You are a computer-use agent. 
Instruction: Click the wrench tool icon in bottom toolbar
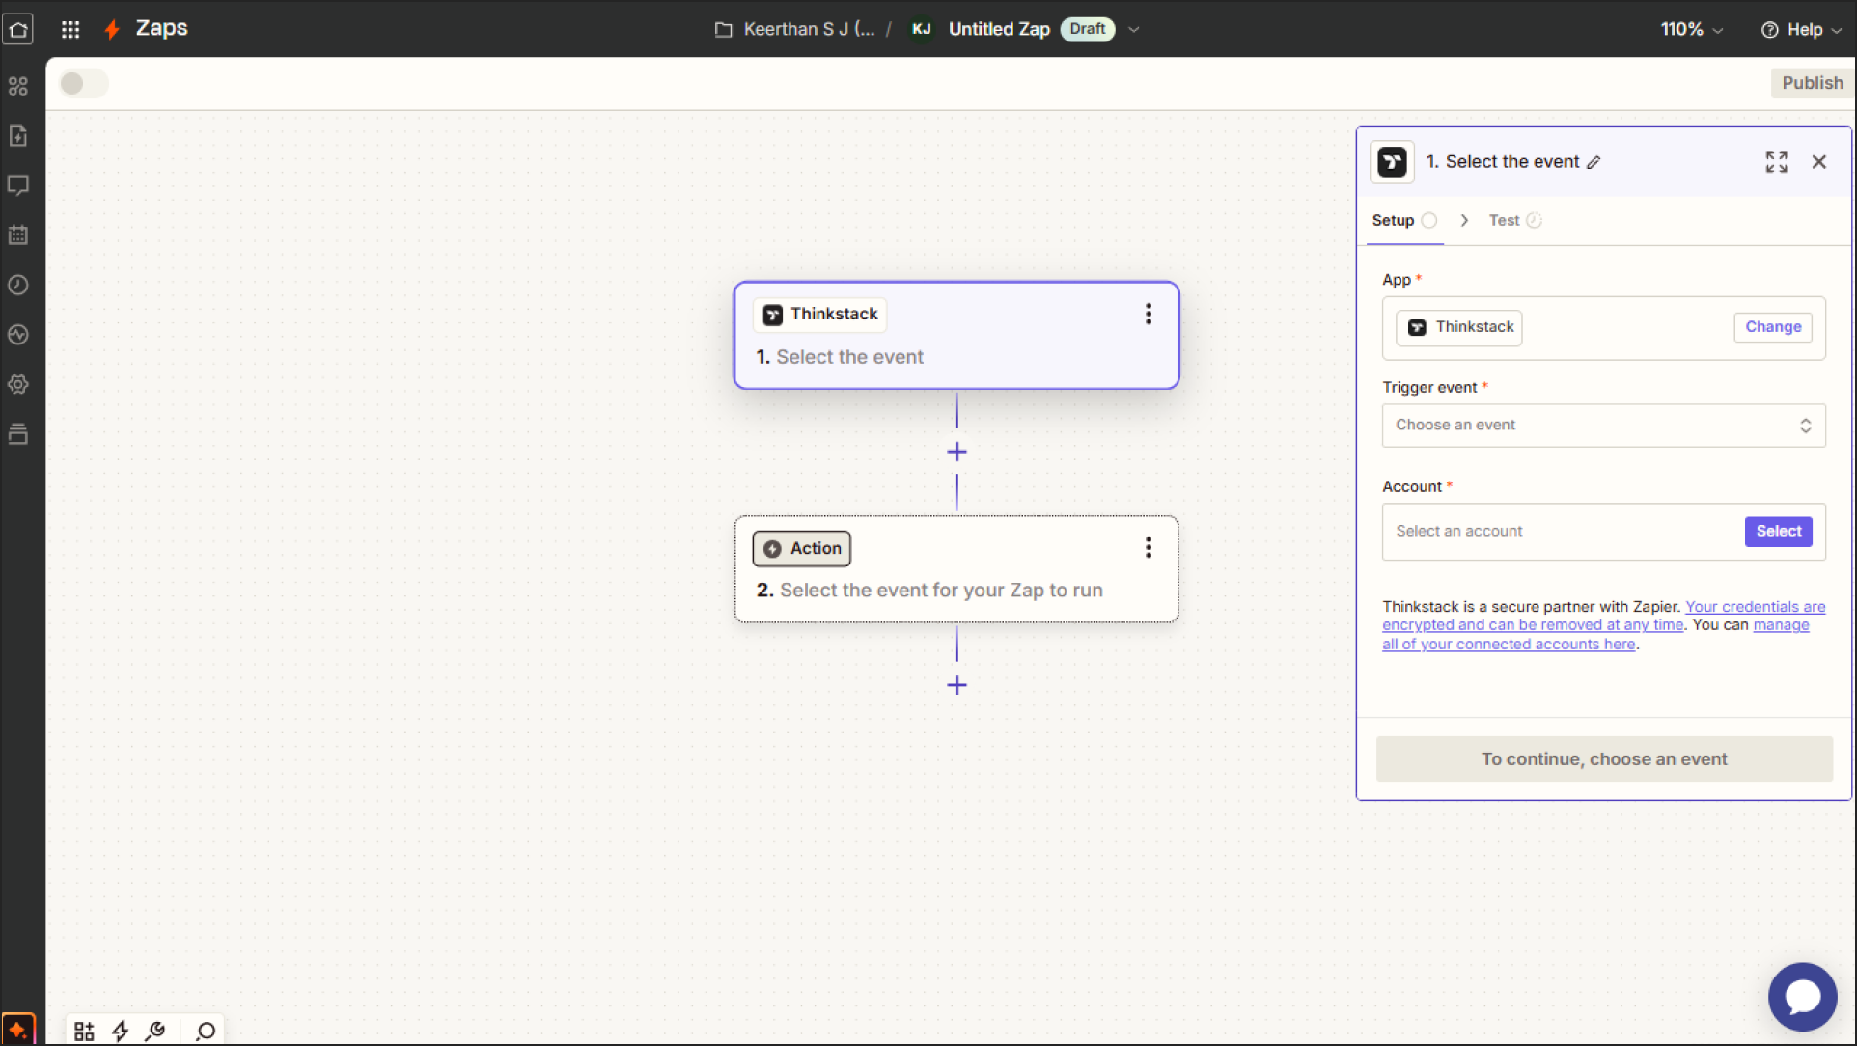click(x=155, y=1031)
